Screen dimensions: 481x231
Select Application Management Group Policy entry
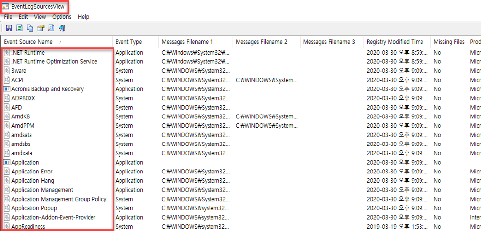point(59,199)
